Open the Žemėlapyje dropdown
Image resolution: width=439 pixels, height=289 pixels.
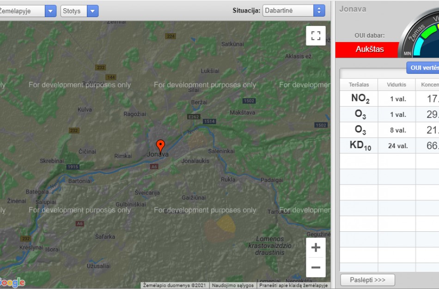pos(28,11)
